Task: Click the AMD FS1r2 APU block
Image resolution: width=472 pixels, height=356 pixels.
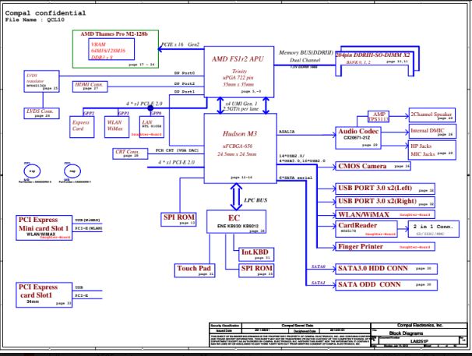Action: [x=239, y=72]
